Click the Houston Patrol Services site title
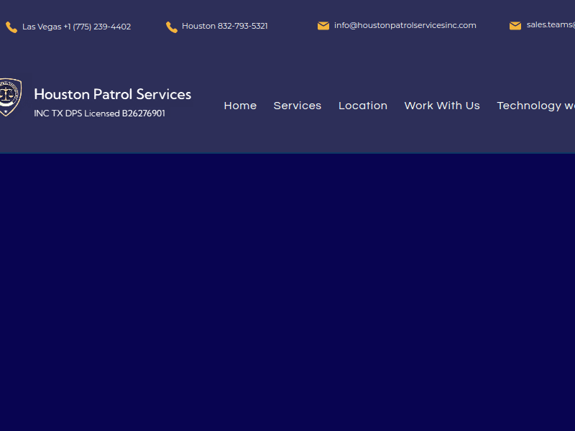 point(112,94)
